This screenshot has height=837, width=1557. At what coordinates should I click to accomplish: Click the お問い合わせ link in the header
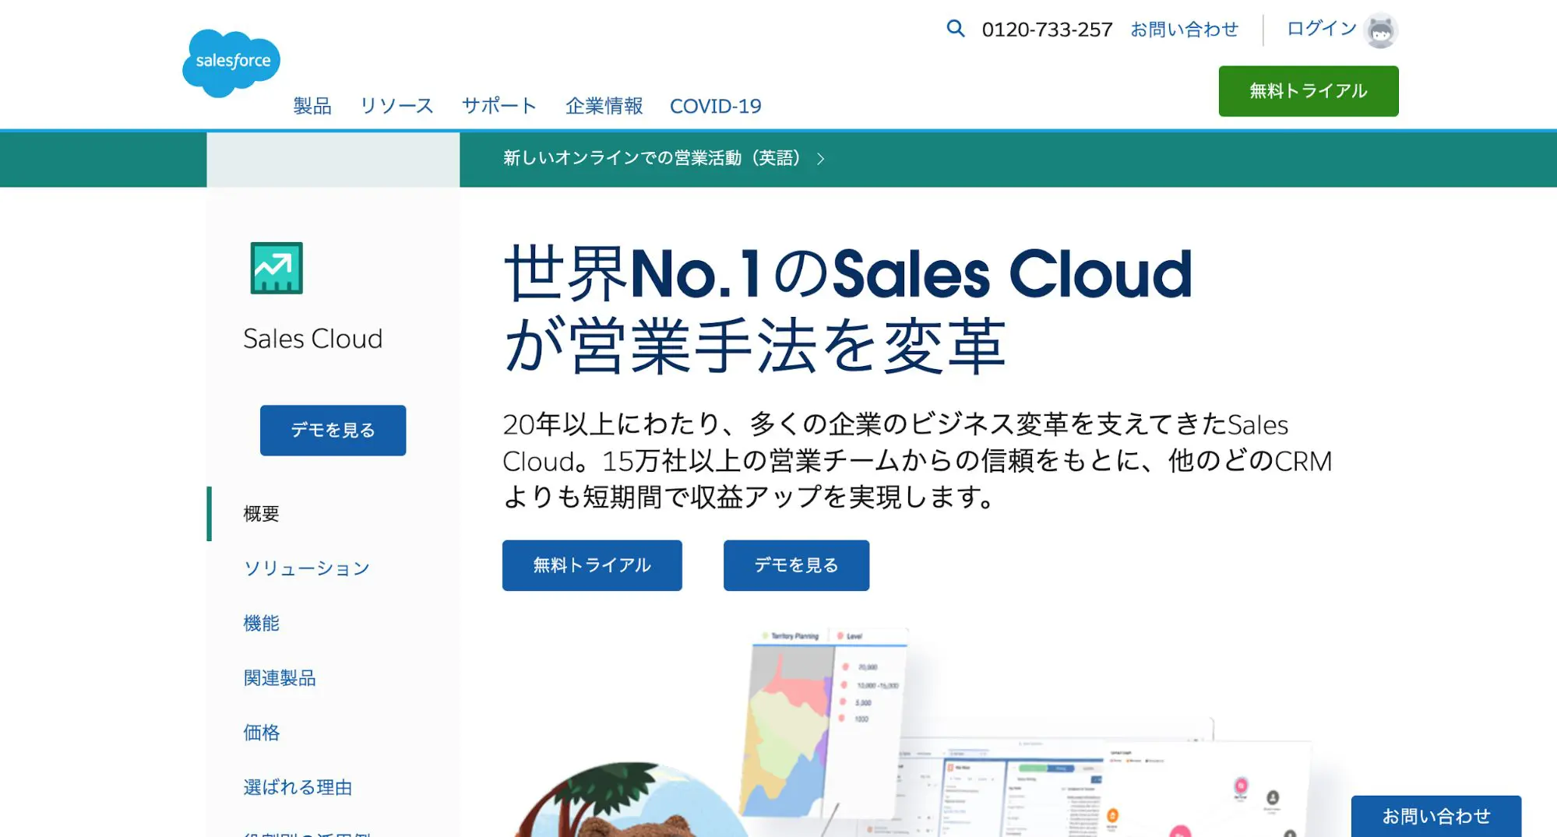pos(1185,30)
